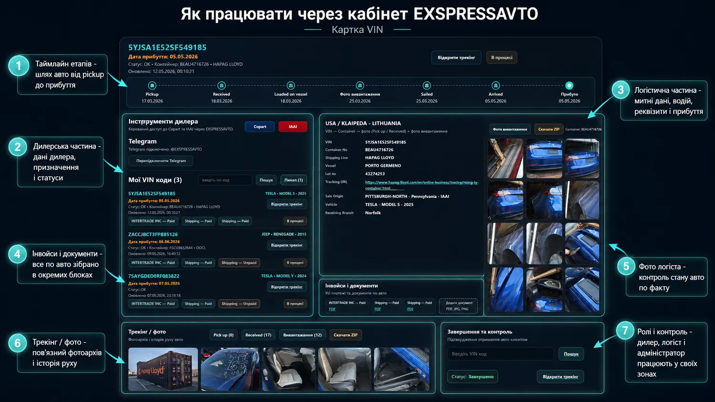Open VIN 5YJSA1E52SF549185 in the list

(152, 194)
